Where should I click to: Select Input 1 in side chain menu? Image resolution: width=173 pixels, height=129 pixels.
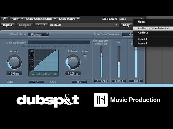coord(153,39)
